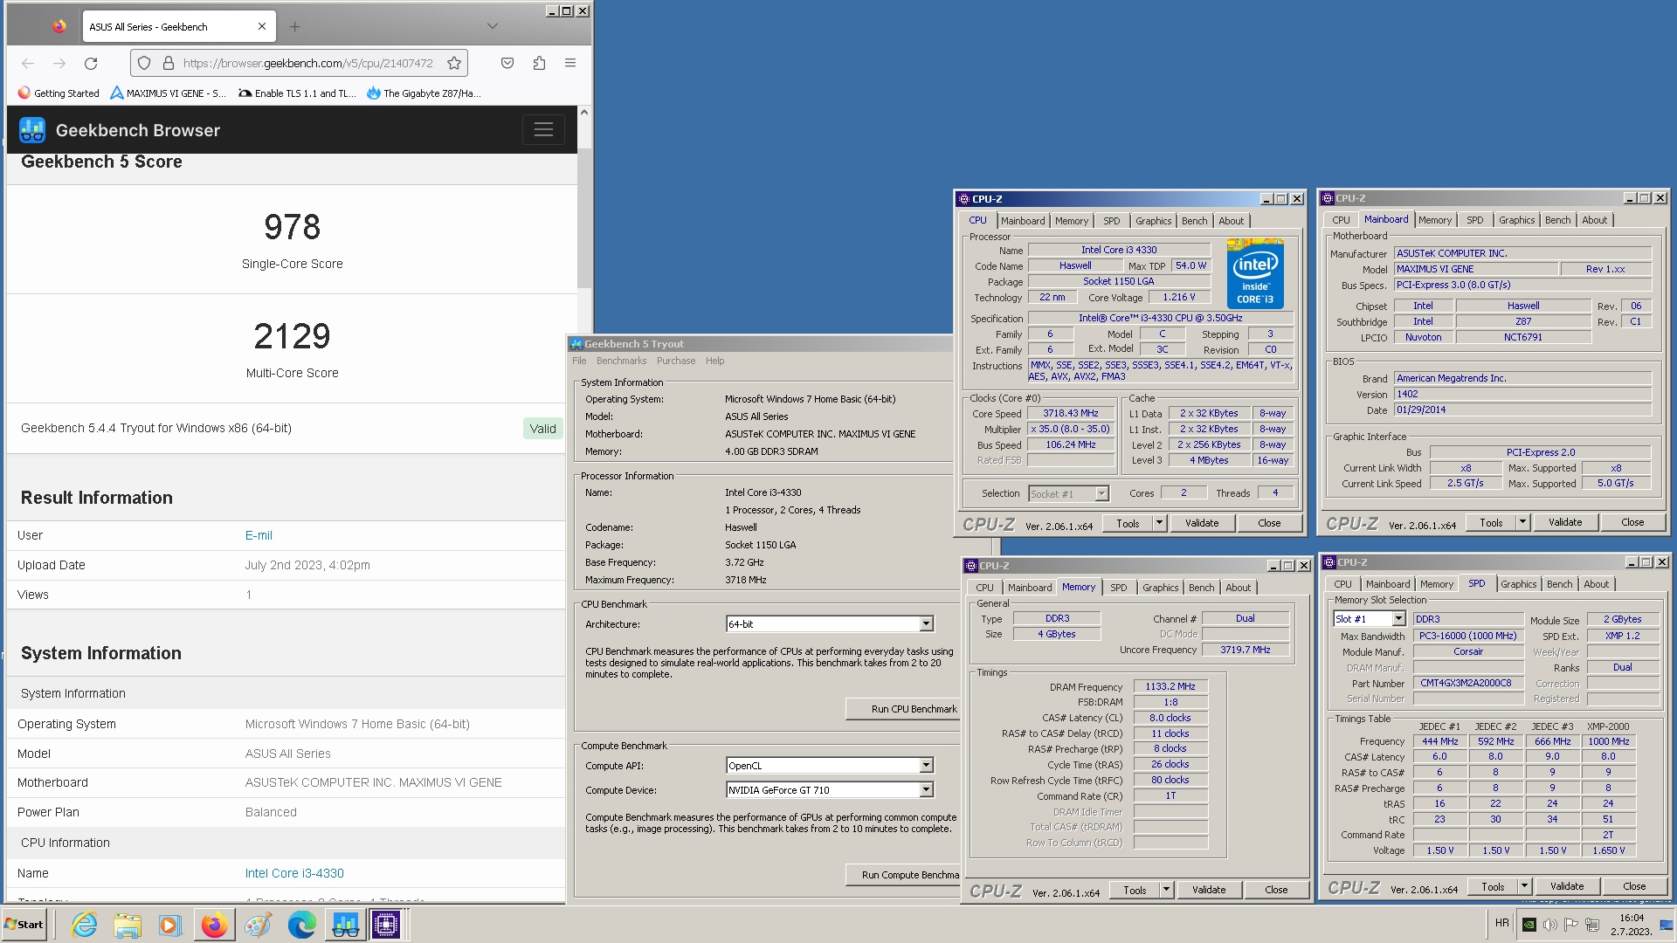The height and width of the screenshot is (943, 1677).
Task: Open the Pocket save icon in Firefox
Action: (507, 63)
